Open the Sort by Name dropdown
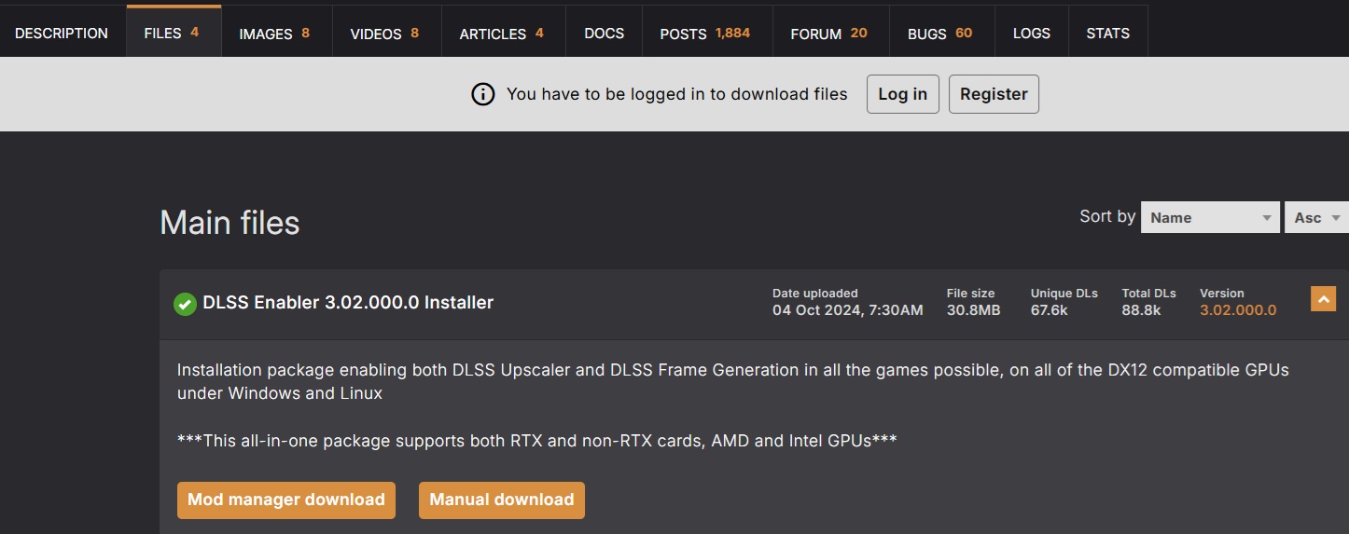1349x534 pixels. 1210,217
